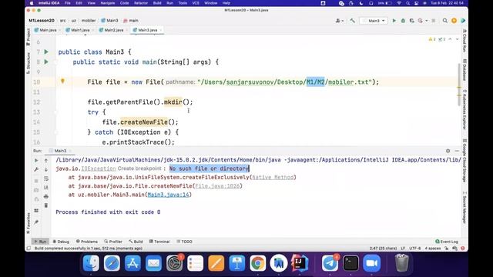Jump to next highlighted error with down chevron
The height and width of the screenshot is (277, 493).
[457, 39]
